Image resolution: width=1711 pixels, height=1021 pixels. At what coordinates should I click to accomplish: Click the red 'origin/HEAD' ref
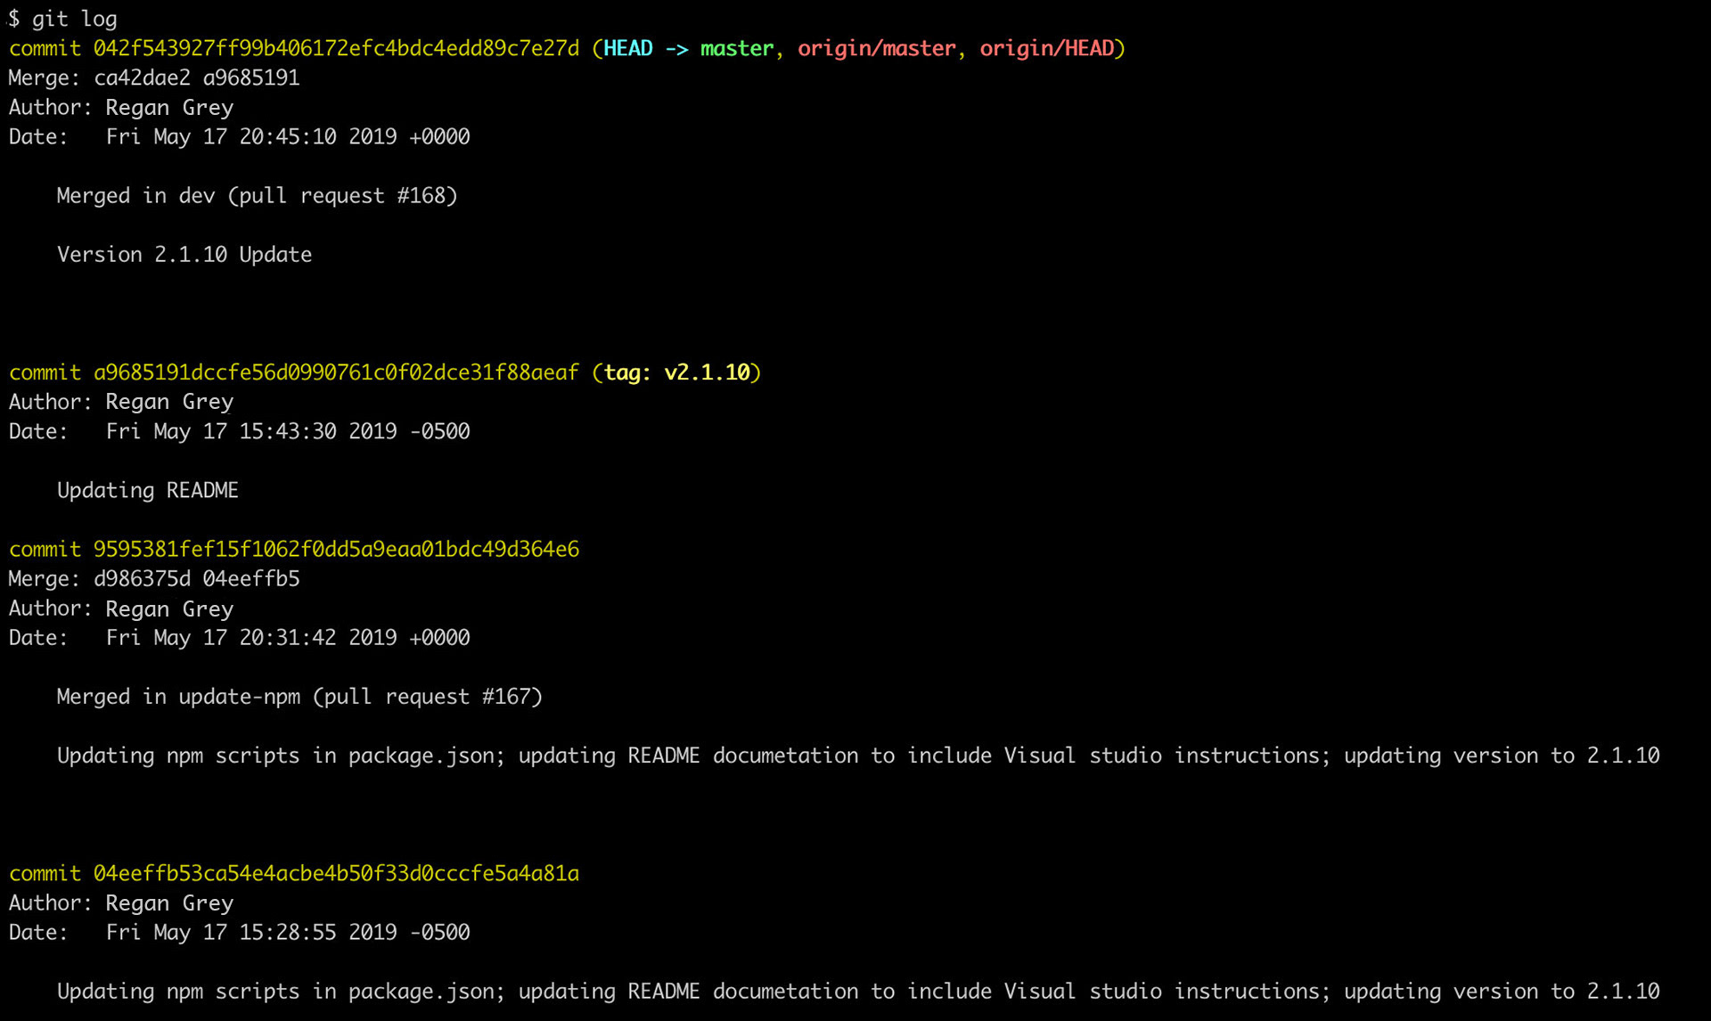pos(1047,48)
